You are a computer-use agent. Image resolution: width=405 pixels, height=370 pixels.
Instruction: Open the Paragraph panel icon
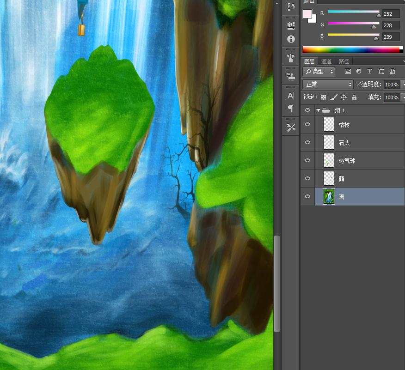tap(291, 109)
